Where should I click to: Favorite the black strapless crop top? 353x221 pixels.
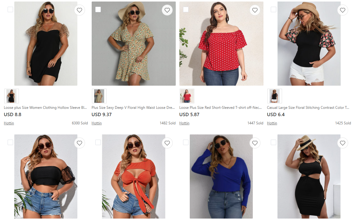coord(79,143)
